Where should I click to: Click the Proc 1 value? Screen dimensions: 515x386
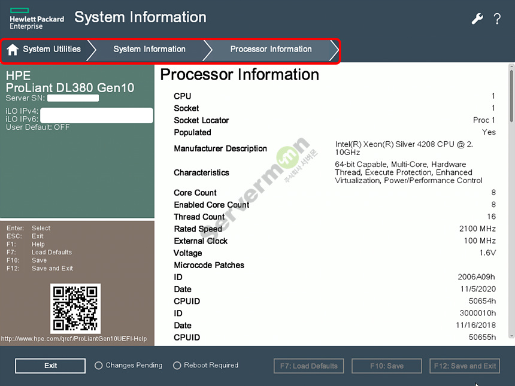coord(484,120)
